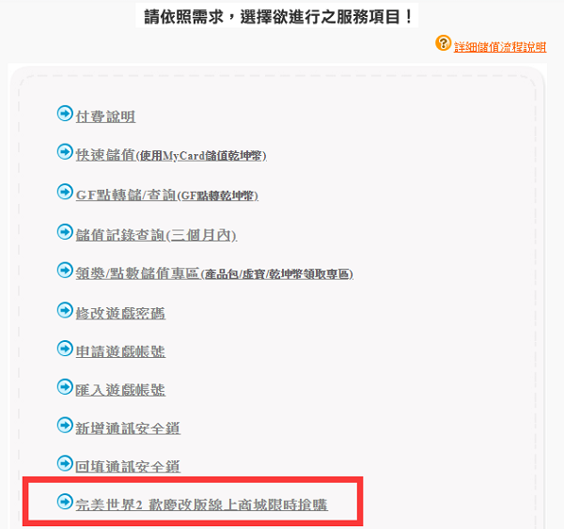Image resolution: width=564 pixels, height=529 pixels.
Task: Click the orange question mark help icon
Action: [443, 43]
